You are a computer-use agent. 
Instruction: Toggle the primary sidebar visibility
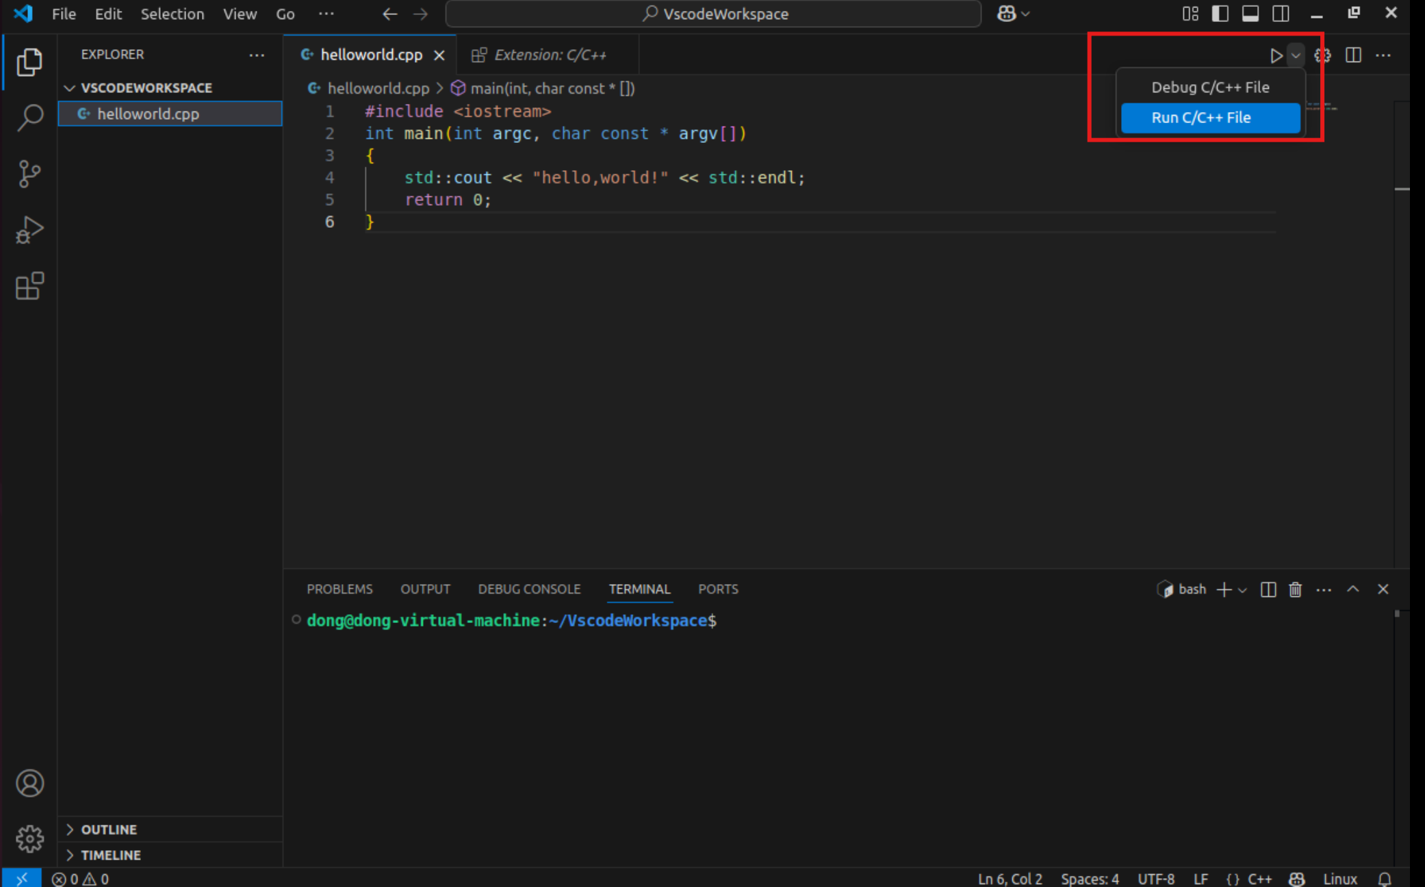pyautogui.click(x=1220, y=13)
